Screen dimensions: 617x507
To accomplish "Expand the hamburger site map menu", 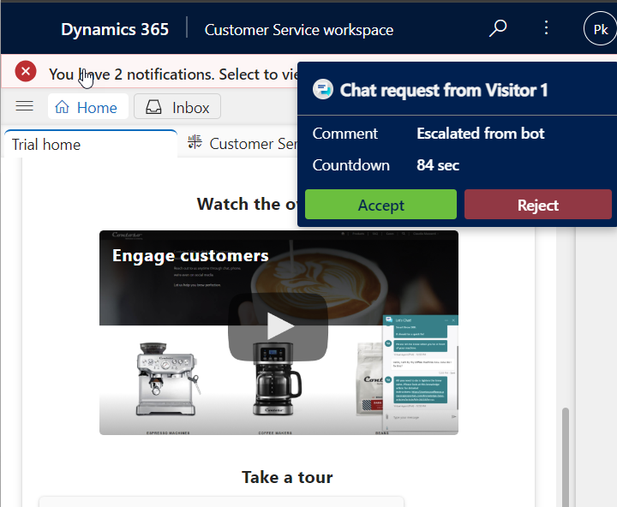I will point(25,106).
